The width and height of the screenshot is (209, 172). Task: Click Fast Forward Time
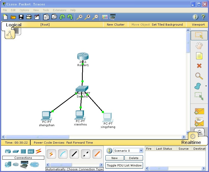pos(80,143)
